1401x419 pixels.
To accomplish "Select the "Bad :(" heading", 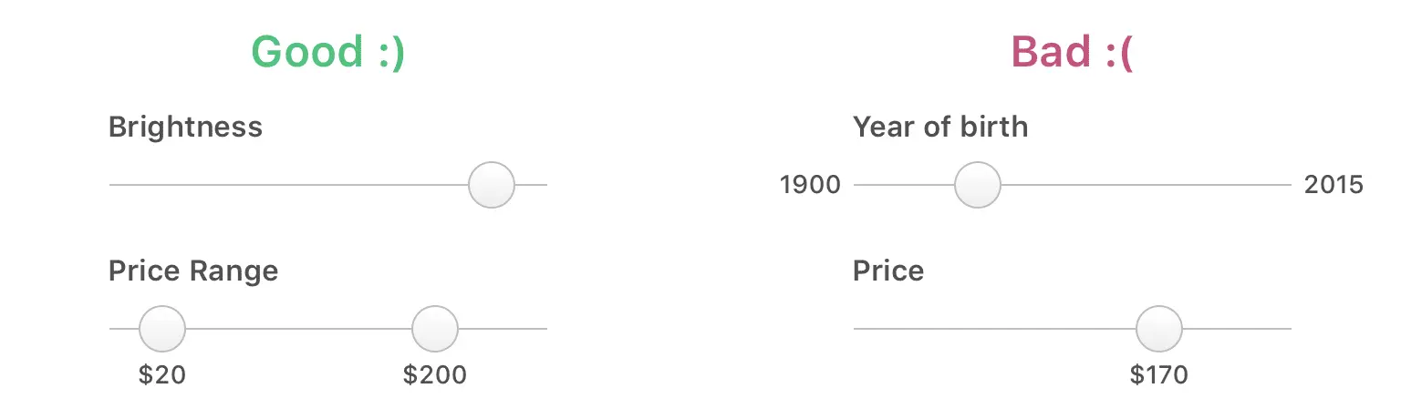I will (1072, 53).
